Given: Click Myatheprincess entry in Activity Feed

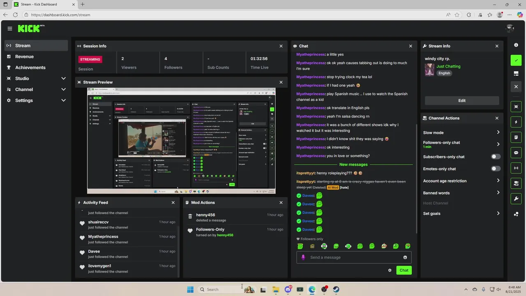Looking at the screenshot, I should [127, 239].
